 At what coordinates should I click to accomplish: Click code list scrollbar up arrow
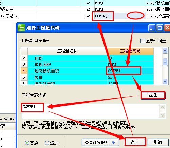[165, 51]
